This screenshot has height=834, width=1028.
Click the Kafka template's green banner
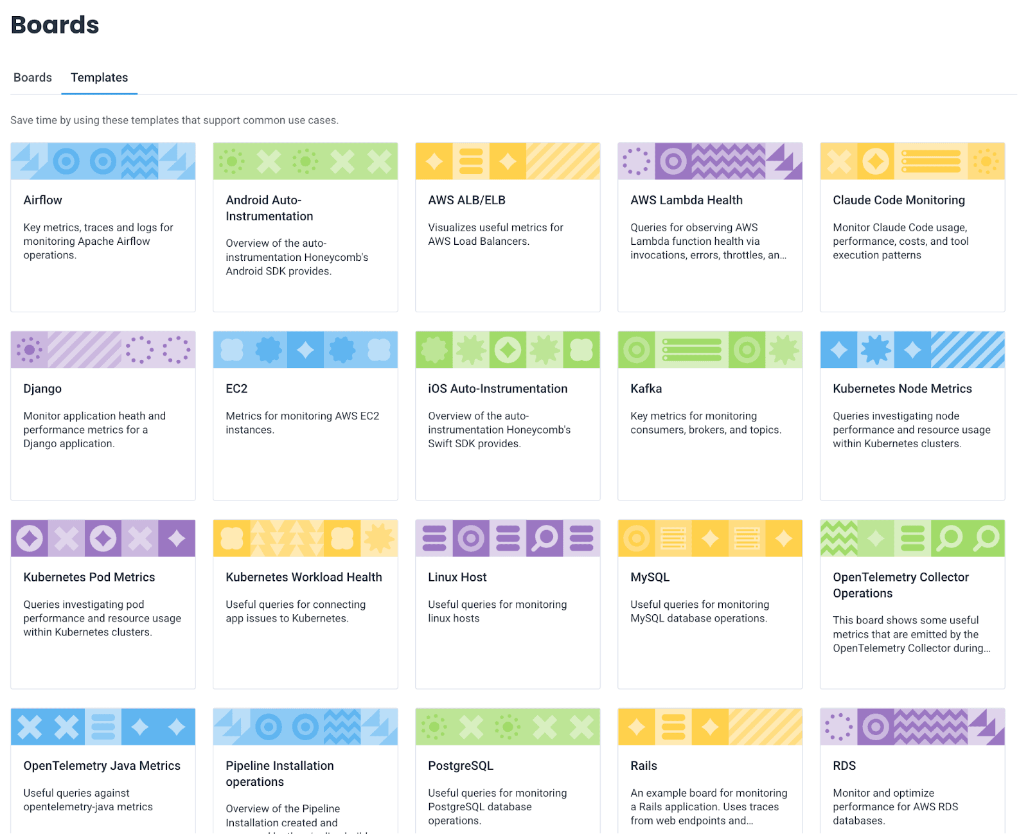coord(710,350)
